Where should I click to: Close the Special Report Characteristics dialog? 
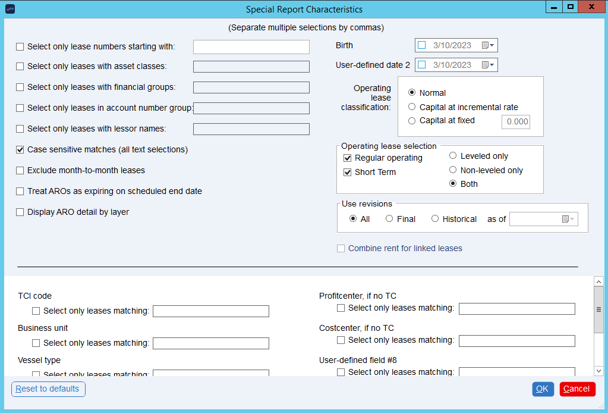592,7
